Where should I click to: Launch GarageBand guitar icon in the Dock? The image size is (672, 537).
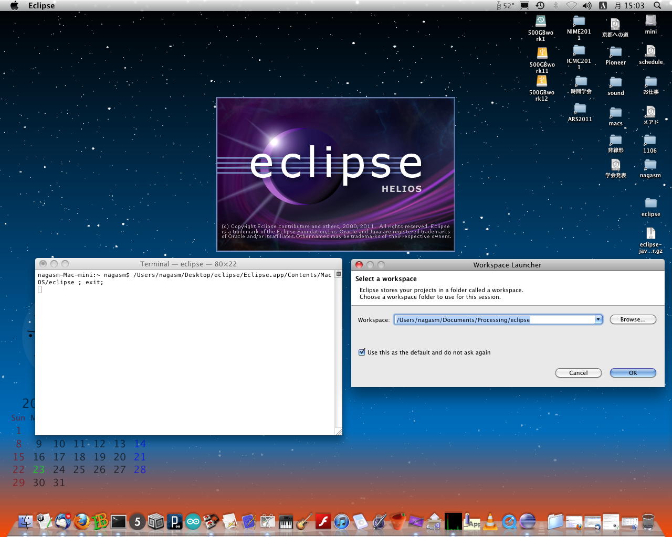point(304,522)
